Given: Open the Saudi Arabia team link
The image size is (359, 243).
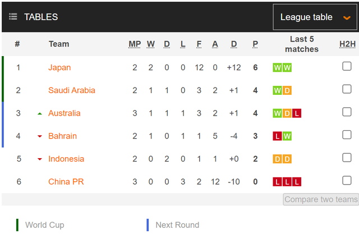Looking at the screenshot, I should [72, 90].
